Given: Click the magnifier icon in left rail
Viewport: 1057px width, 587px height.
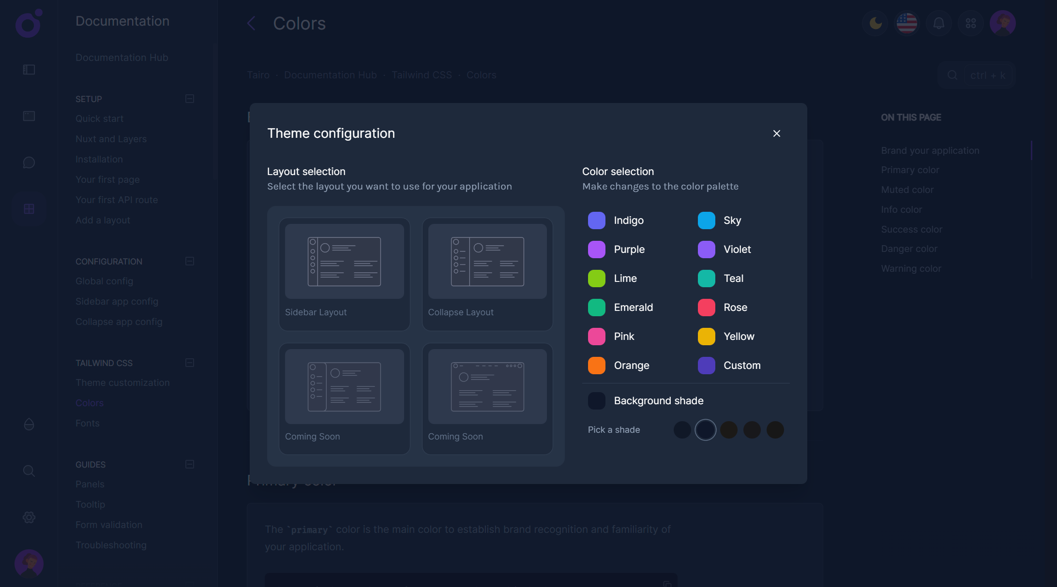Looking at the screenshot, I should pyautogui.click(x=29, y=471).
